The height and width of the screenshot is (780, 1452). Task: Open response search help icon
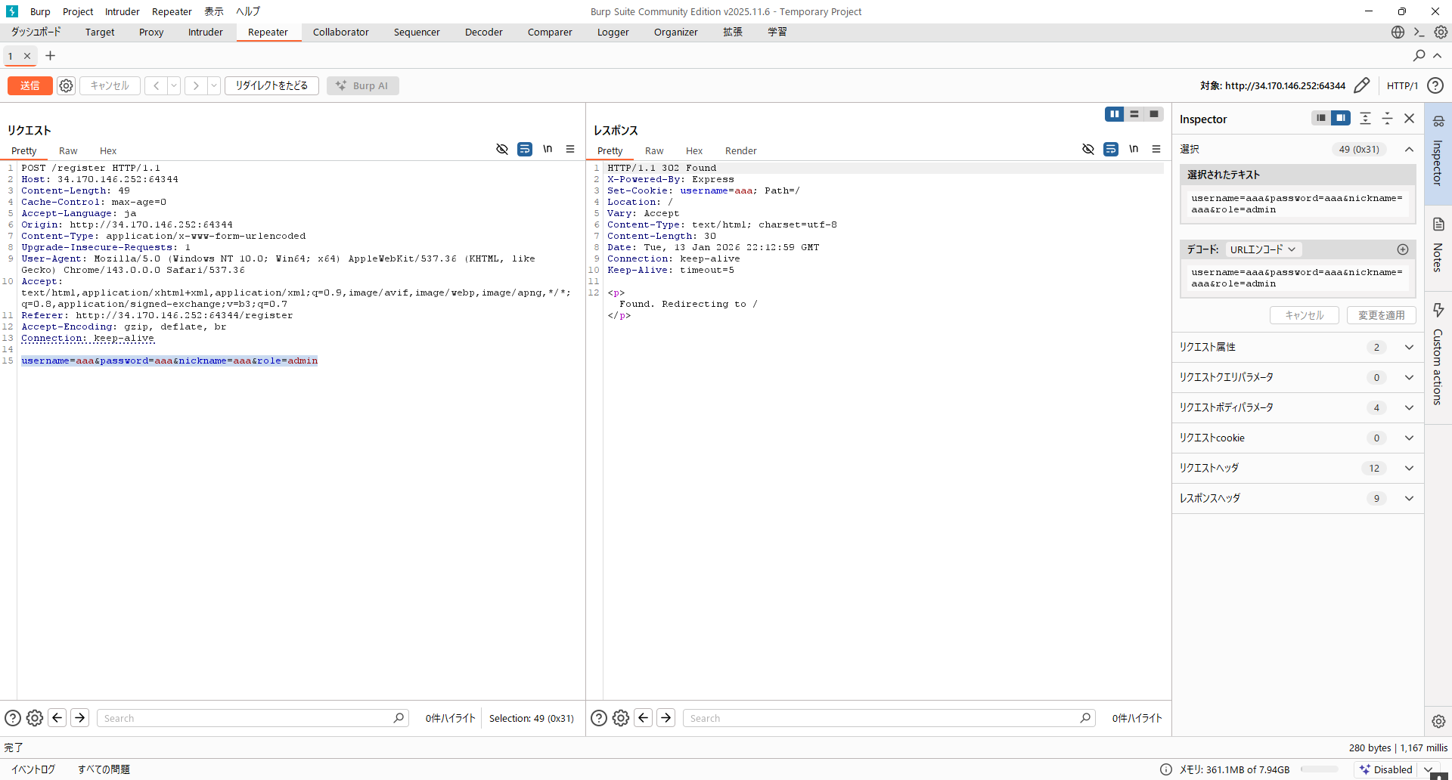coord(599,718)
